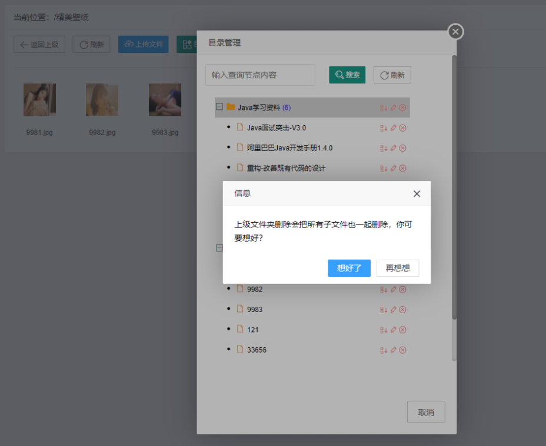
Task: Click sort icon on 重构-改善既有代码的设计 row
Action: [384, 169]
